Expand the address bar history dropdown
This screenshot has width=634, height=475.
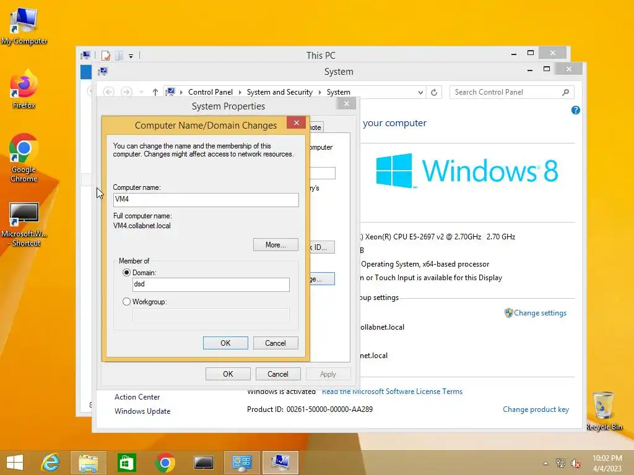click(x=420, y=93)
